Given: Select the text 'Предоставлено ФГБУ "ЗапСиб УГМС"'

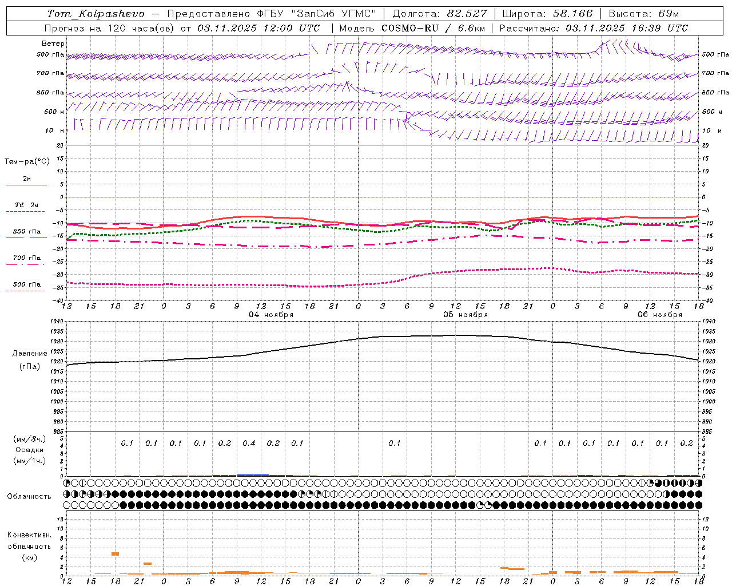Looking at the screenshot, I should [272, 14].
